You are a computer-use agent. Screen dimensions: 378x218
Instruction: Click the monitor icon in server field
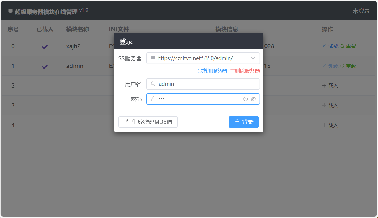[x=153, y=58]
